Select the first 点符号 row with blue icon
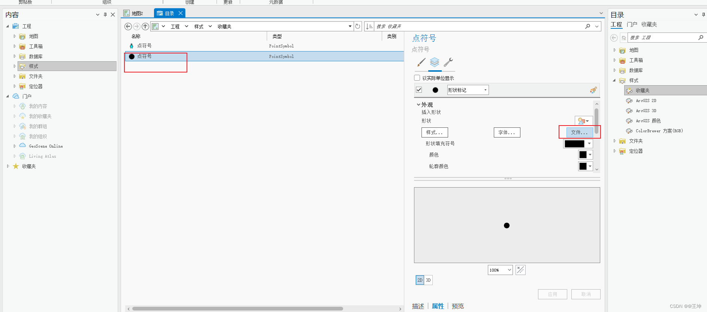The height and width of the screenshot is (312, 707). tap(264, 46)
